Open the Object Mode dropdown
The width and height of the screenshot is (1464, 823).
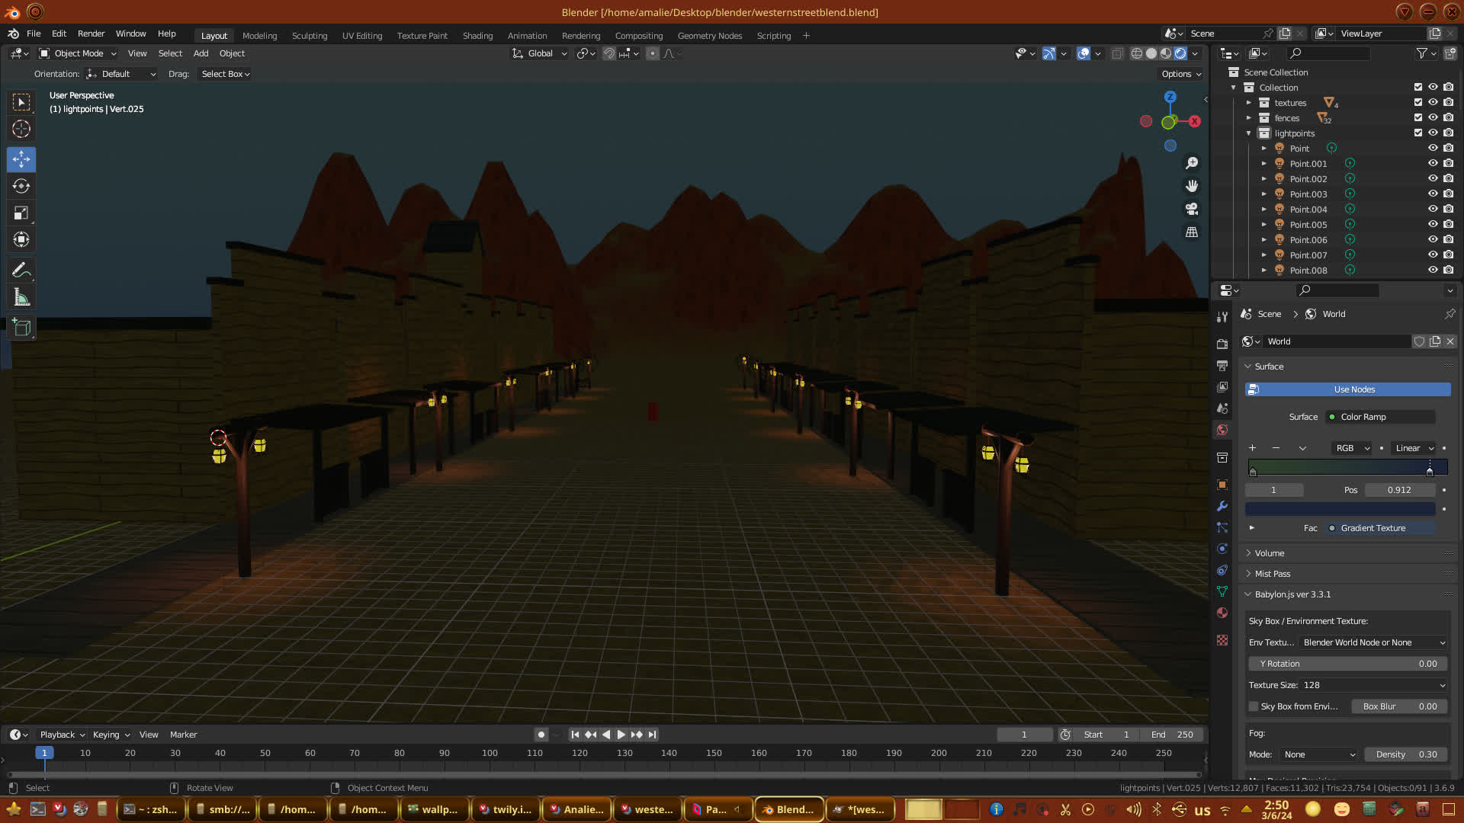coord(78,53)
